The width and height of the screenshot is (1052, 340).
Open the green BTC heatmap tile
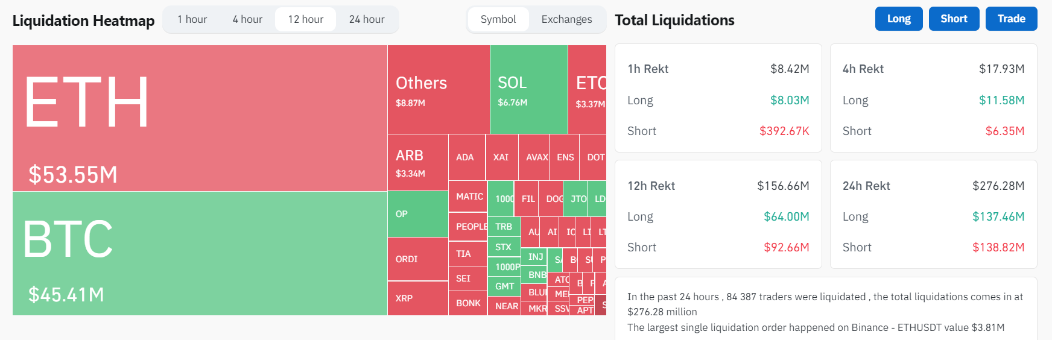[199, 253]
